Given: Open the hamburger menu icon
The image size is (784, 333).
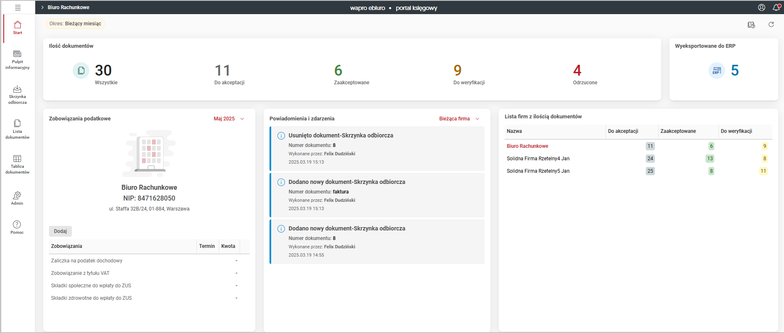Looking at the screenshot, I should click(x=18, y=7).
